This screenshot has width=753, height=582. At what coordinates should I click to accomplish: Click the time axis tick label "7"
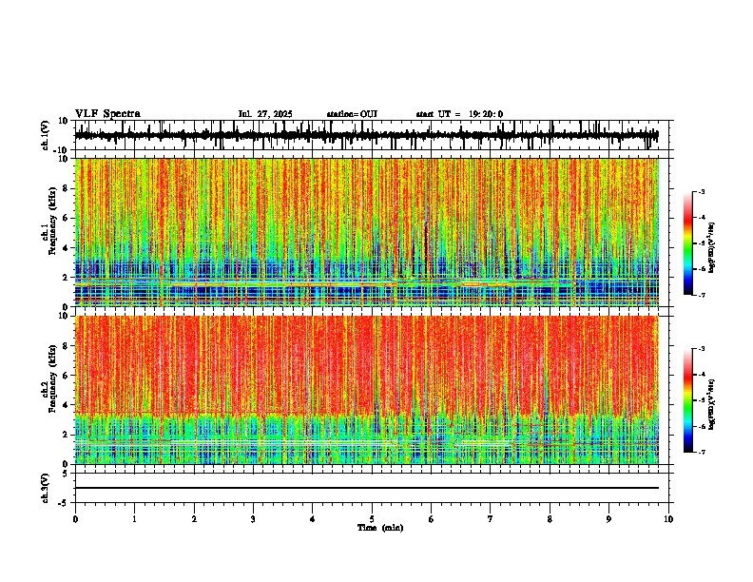point(491,519)
